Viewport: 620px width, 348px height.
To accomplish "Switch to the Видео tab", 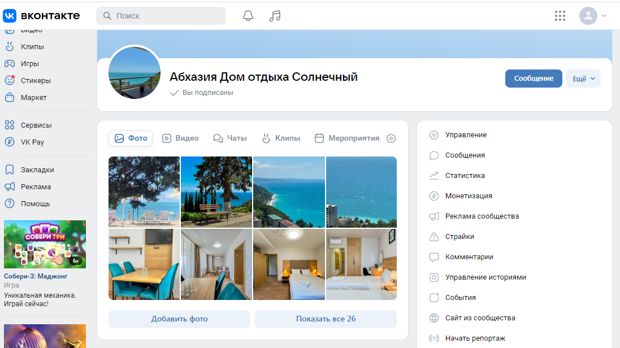I will point(180,138).
